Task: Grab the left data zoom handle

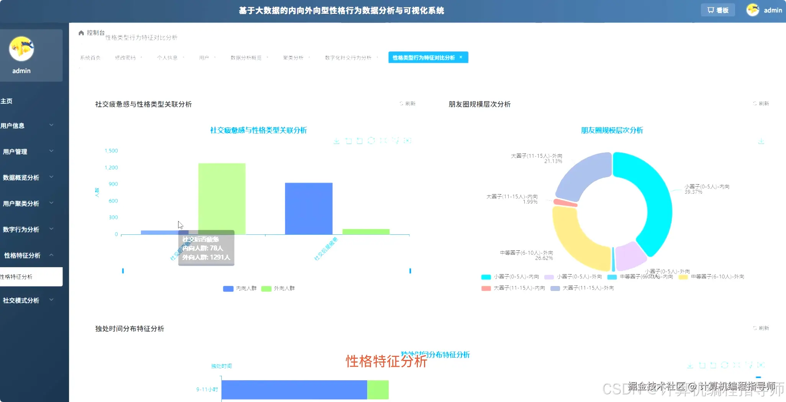Action: pyautogui.click(x=123, y=271)
